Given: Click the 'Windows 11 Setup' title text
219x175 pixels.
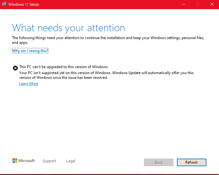Looking at the screenshot, I should click(x=24, y=4).
